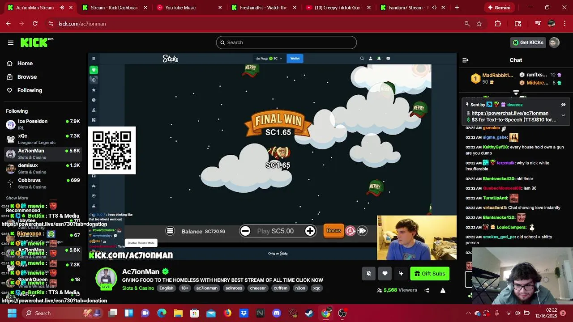The height and width of the screenshot is (322, 573).
Task: Open Microsoft Edge from taskbar
Action: (x=162, y=313)
